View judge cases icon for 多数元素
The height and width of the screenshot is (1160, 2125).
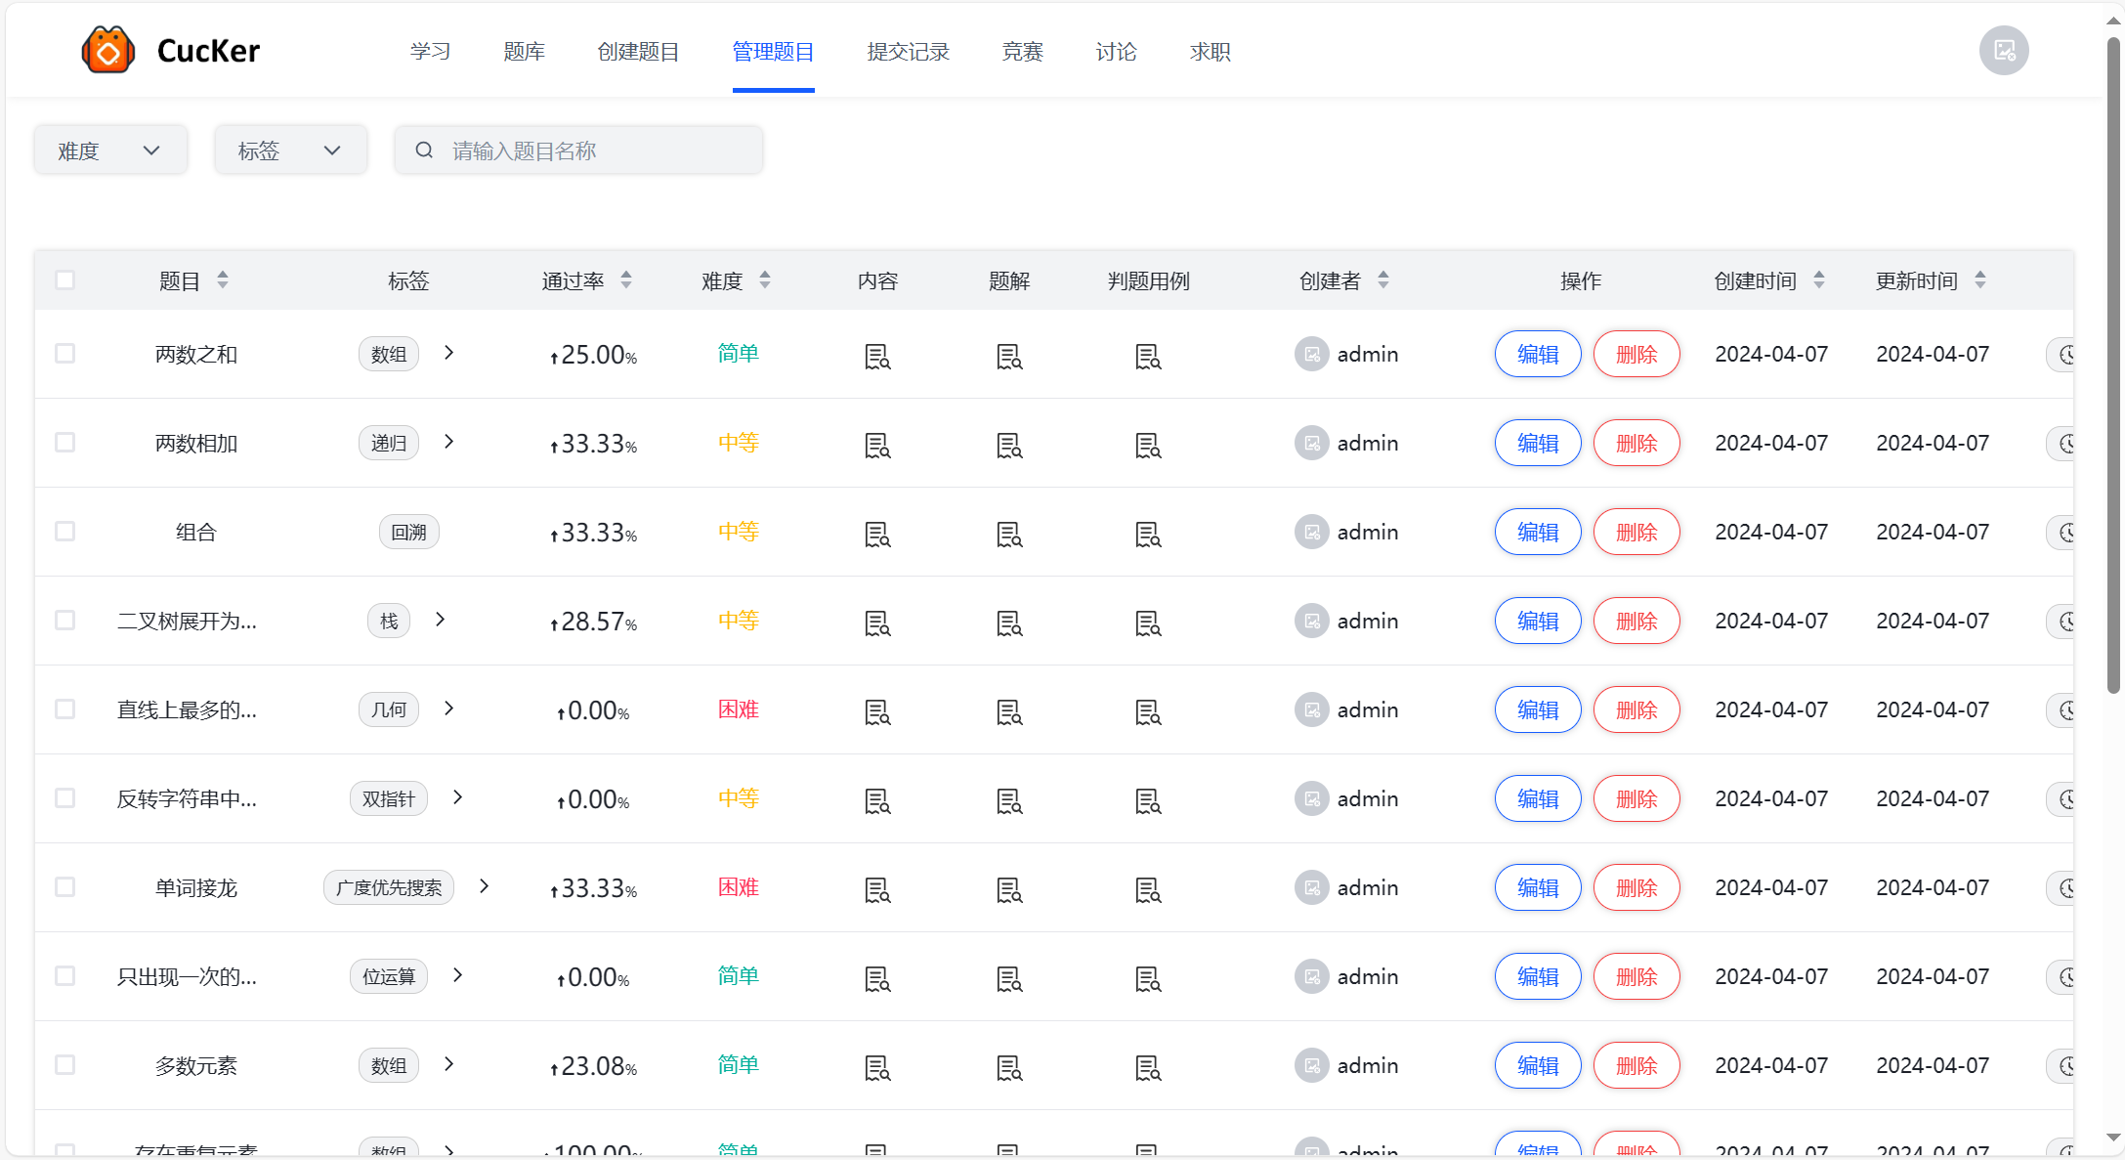1148,1067
